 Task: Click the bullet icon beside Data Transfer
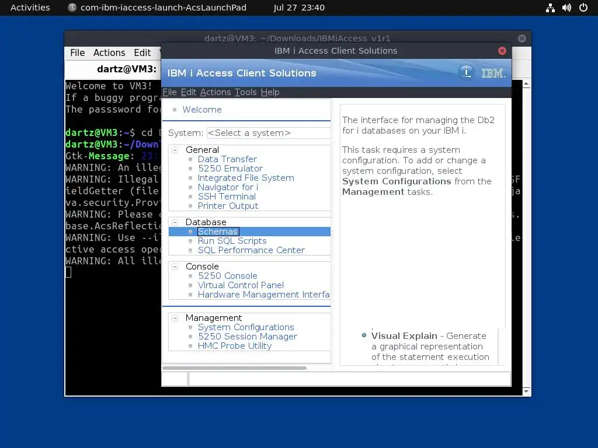click(191, 160)
